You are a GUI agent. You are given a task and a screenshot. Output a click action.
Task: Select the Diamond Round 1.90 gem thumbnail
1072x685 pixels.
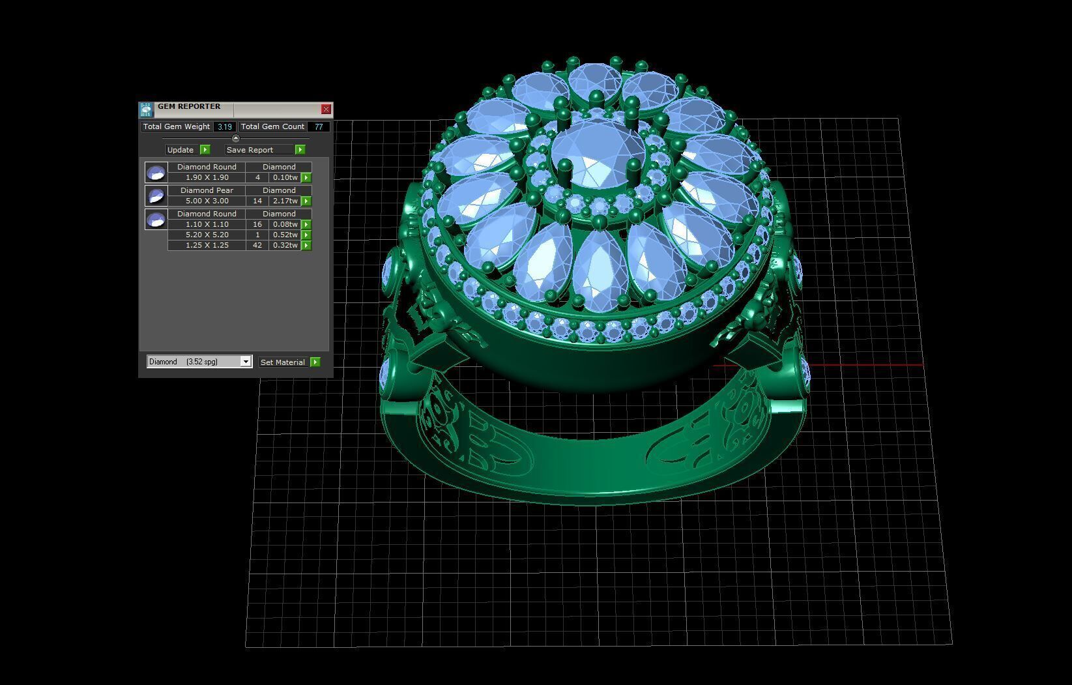click(x=156, y=173)
